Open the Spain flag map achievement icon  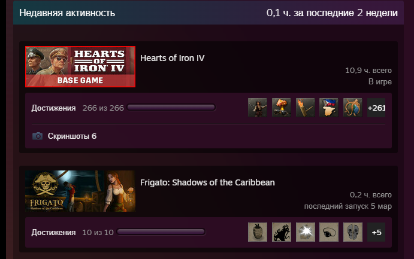[329, 108]
